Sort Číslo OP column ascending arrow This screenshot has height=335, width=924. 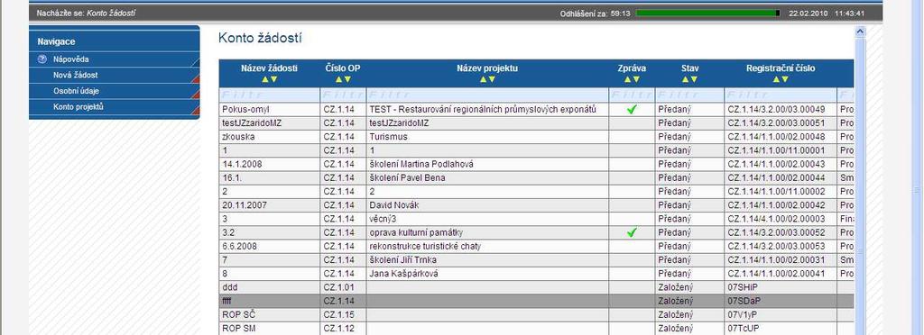339,79
